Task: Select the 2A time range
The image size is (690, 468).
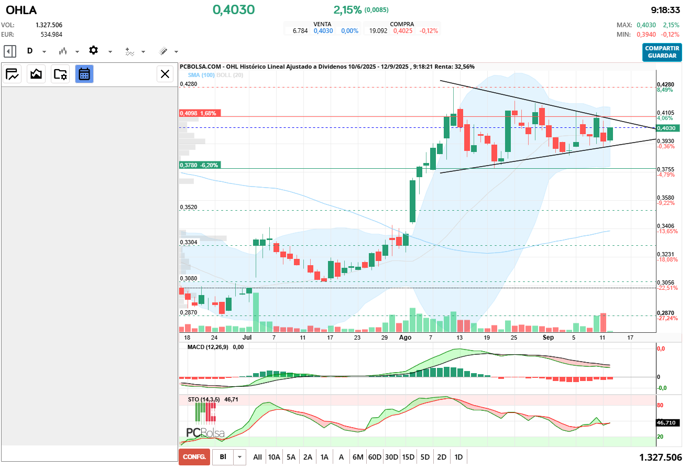Action: point(308,457)
